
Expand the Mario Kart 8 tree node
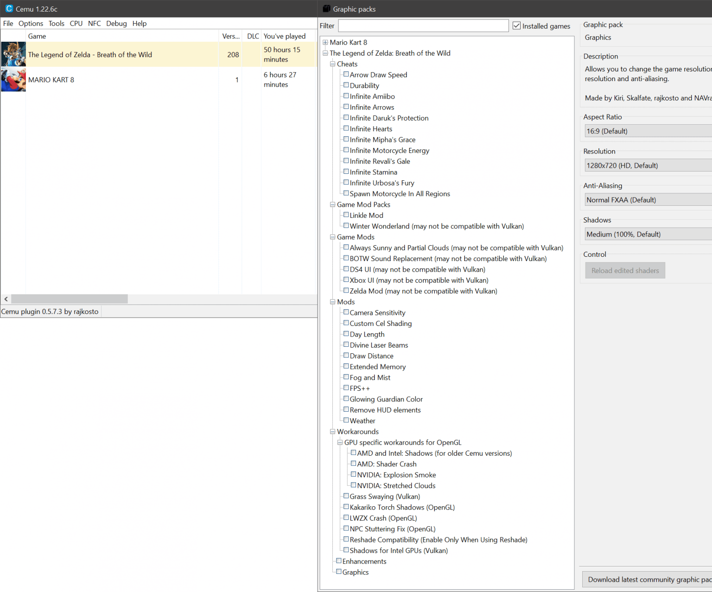(325, 42)
